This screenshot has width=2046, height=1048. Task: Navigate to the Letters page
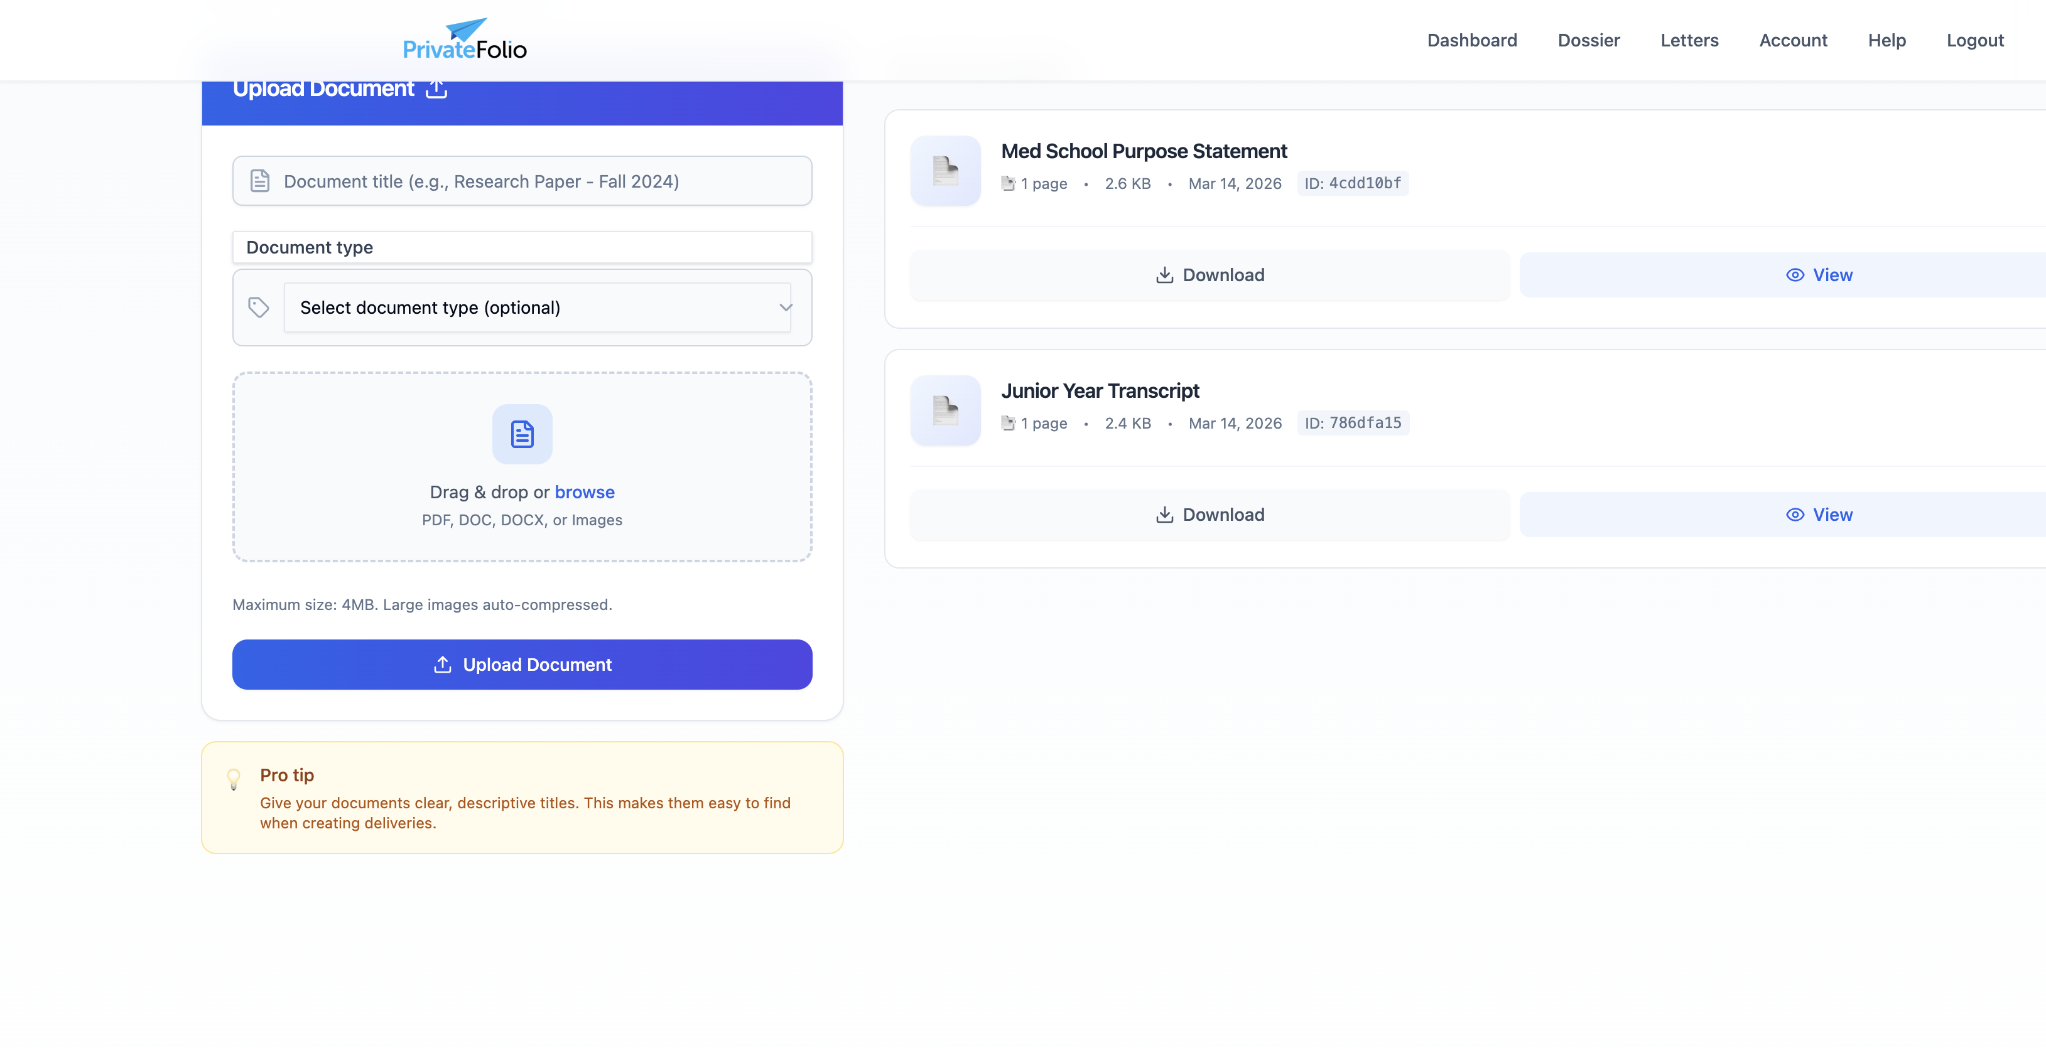click(x=1689, y=40)
